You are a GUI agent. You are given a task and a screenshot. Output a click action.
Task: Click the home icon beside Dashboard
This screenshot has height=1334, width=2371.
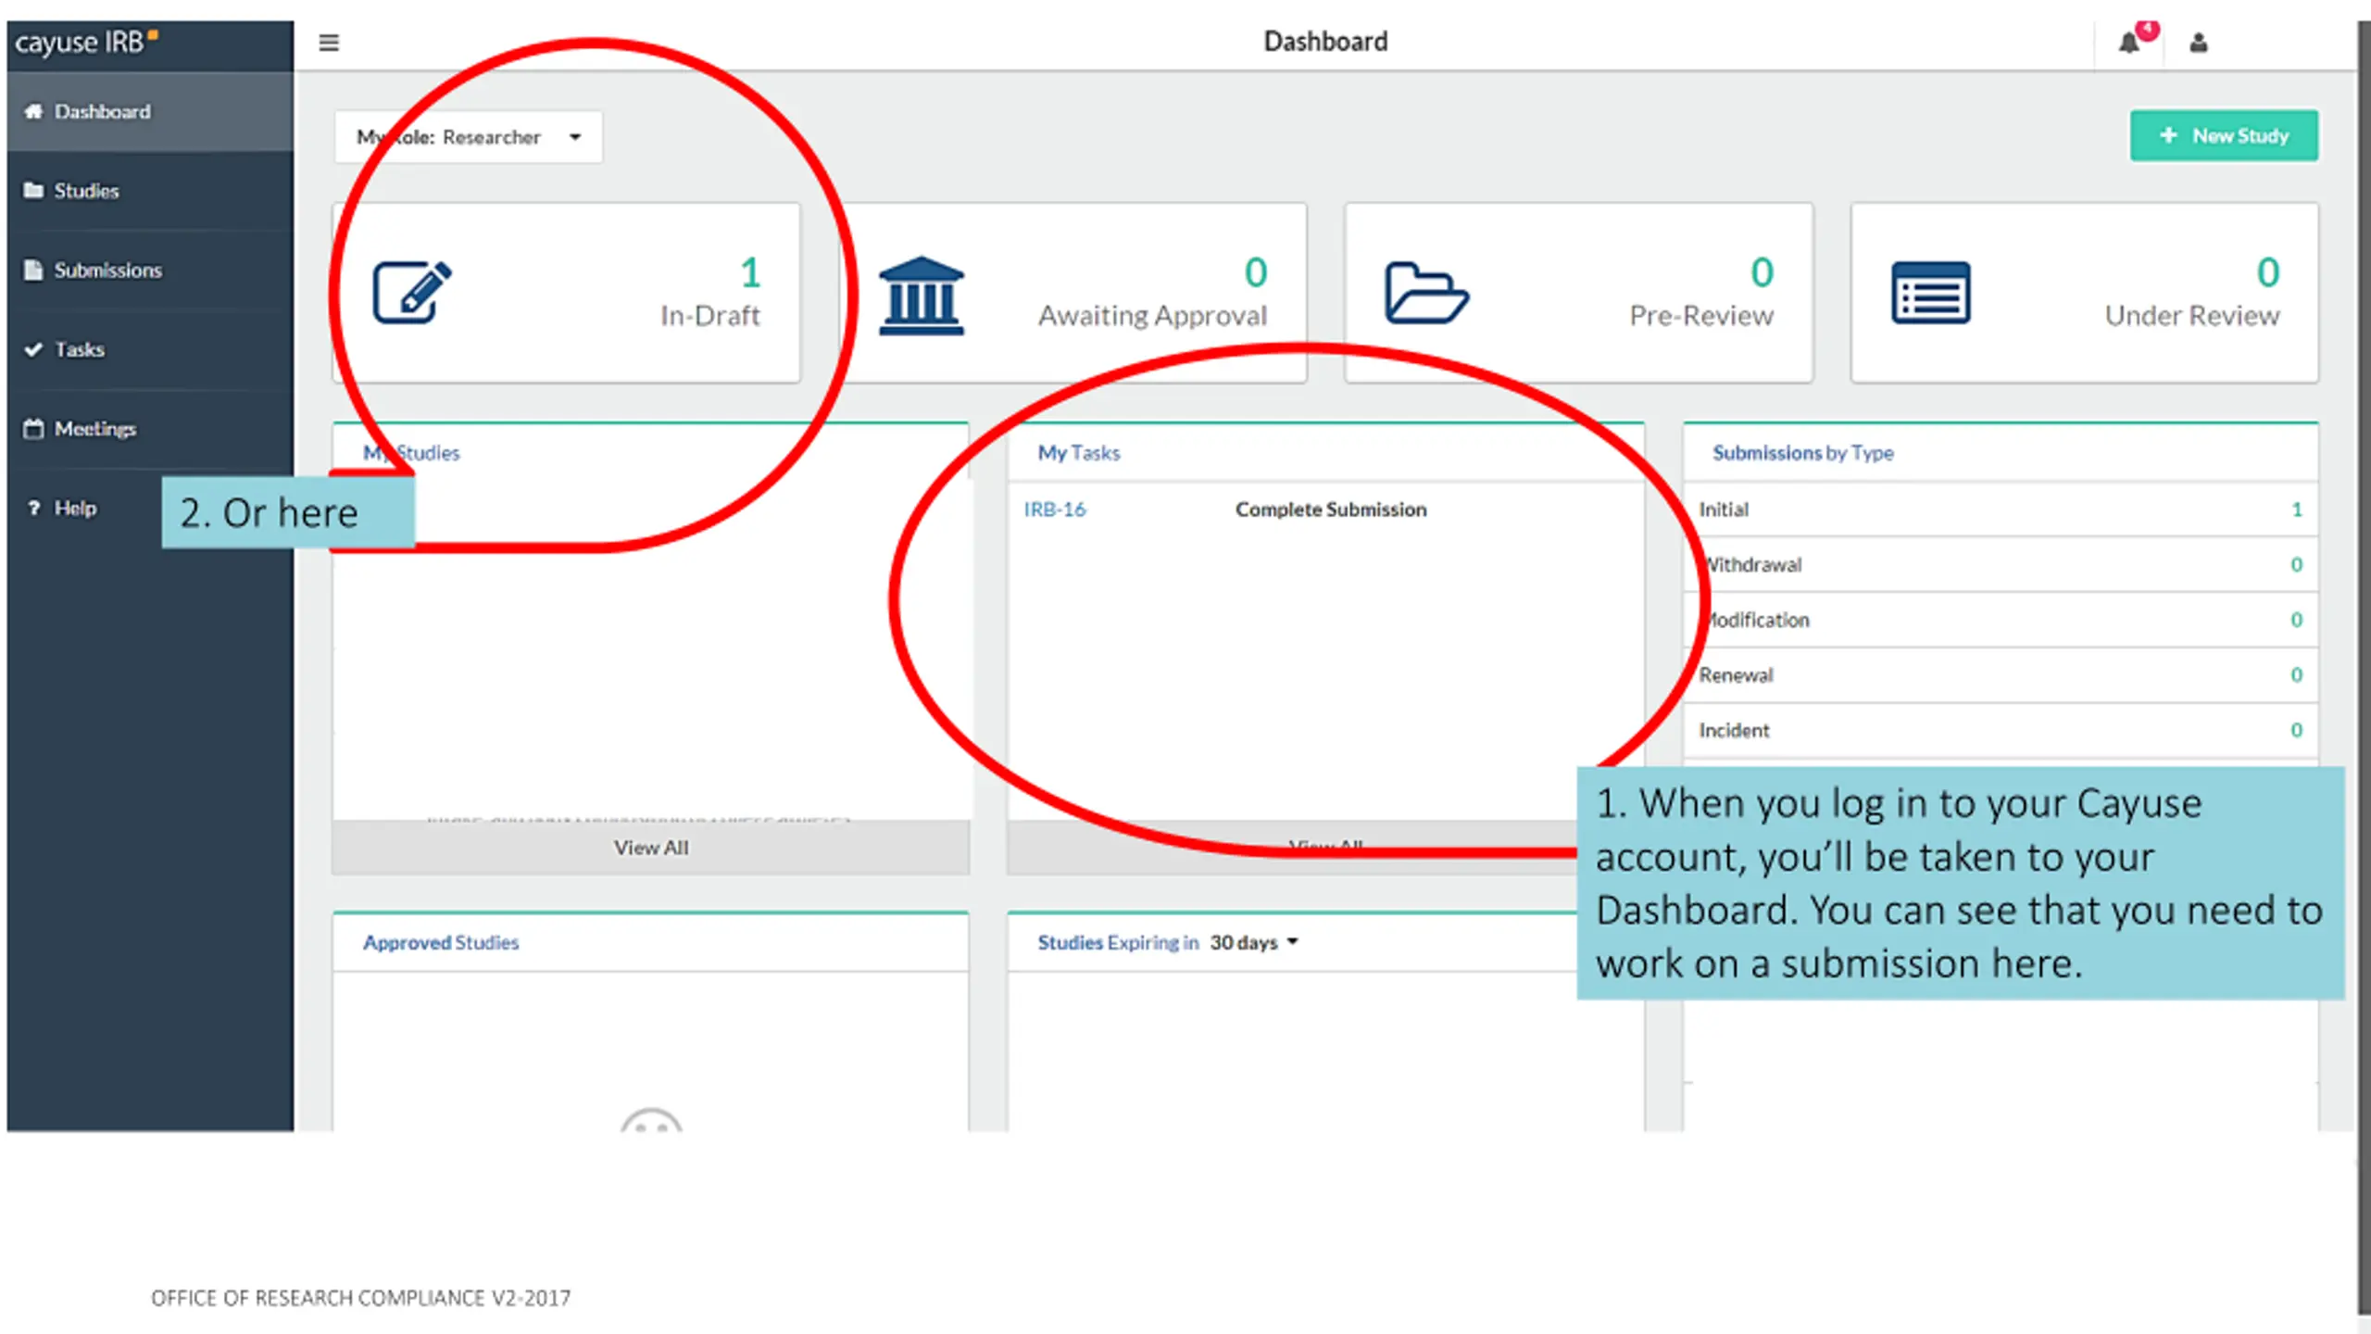tap(34, 111)
